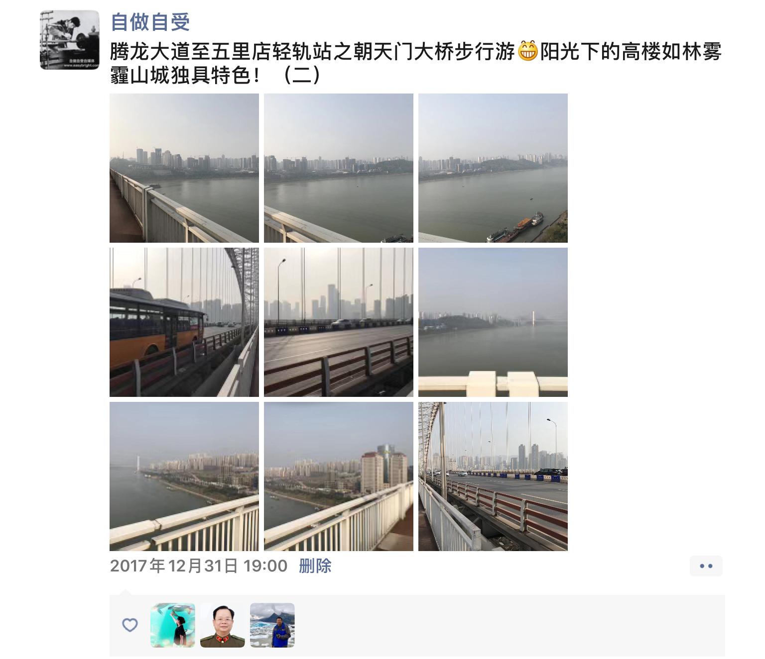Screen dimensions: 765x659
Task: Open the poster's profile avatar
Action: (70, 40)
